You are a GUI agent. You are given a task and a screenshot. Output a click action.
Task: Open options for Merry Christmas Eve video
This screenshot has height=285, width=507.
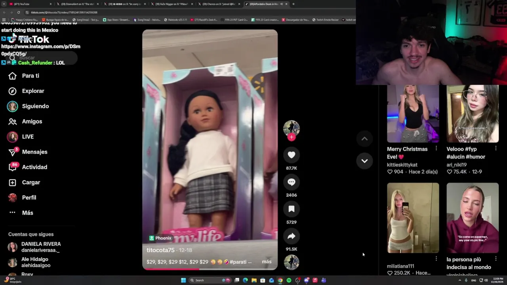point(436,148)
